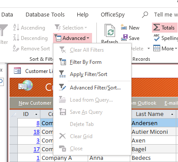Open the Database Tools ribbon tab

(45, 15)
